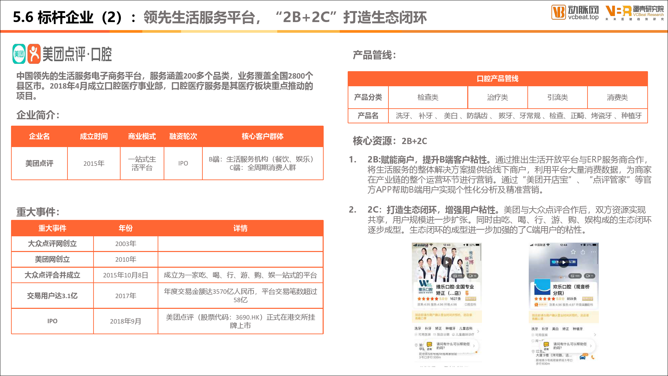
Task: Click the 重大事件 section heading above events table
Action: point(38,212)
